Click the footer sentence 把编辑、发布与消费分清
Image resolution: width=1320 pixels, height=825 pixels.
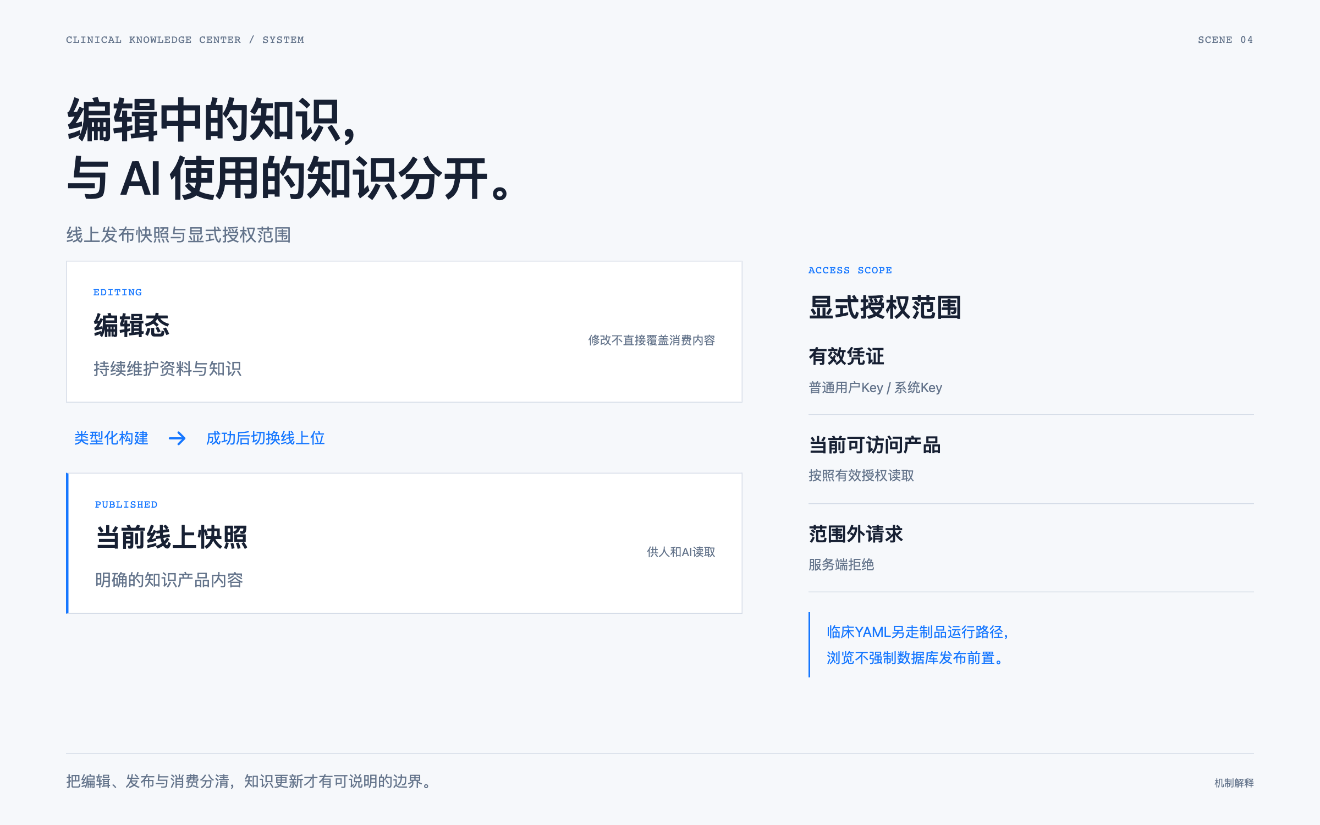pos(147,782)
